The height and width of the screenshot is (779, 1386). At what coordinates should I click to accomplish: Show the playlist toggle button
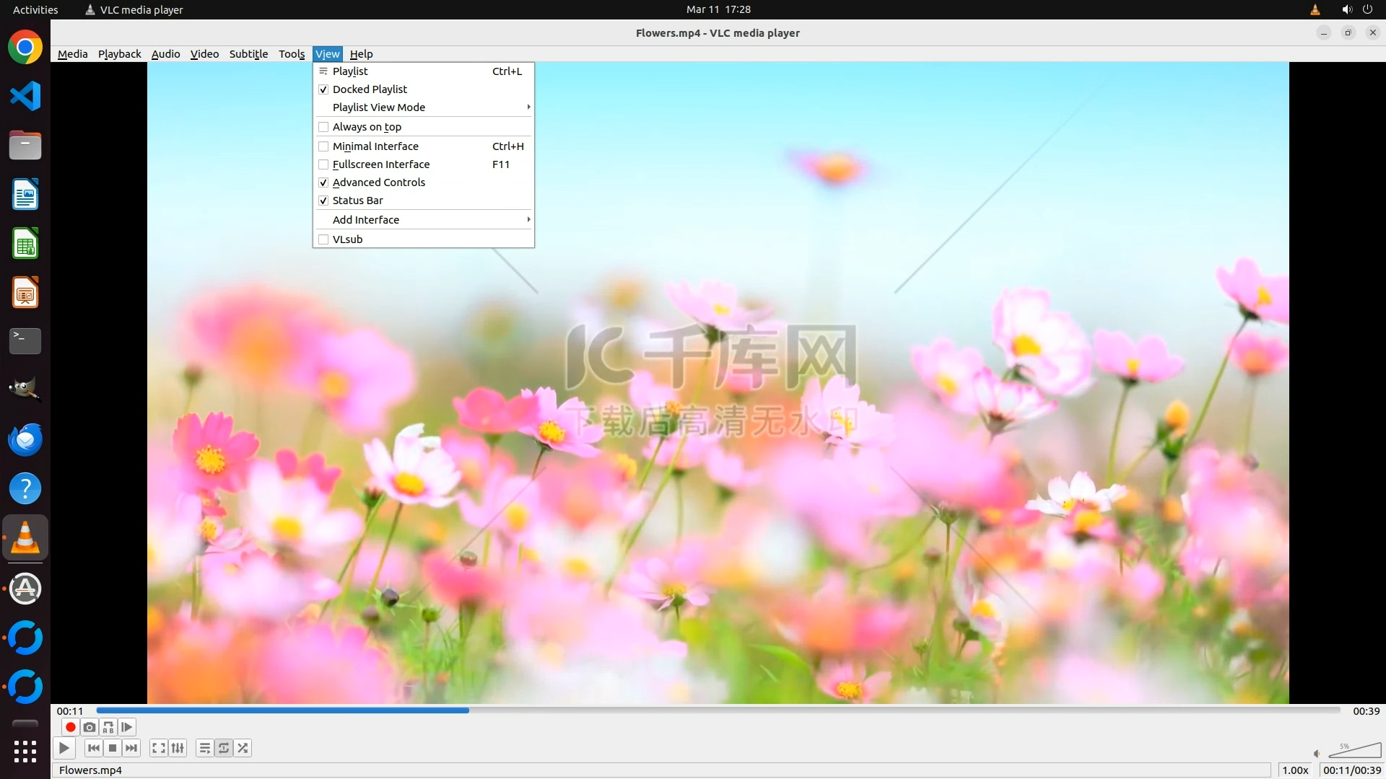pyautogui.click(x=205, y=748)
